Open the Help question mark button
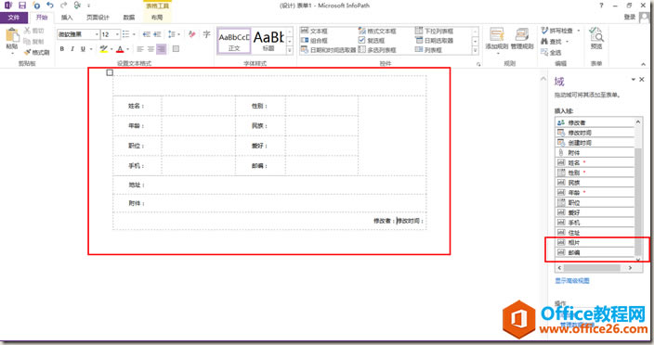 (x=601, y=6)
